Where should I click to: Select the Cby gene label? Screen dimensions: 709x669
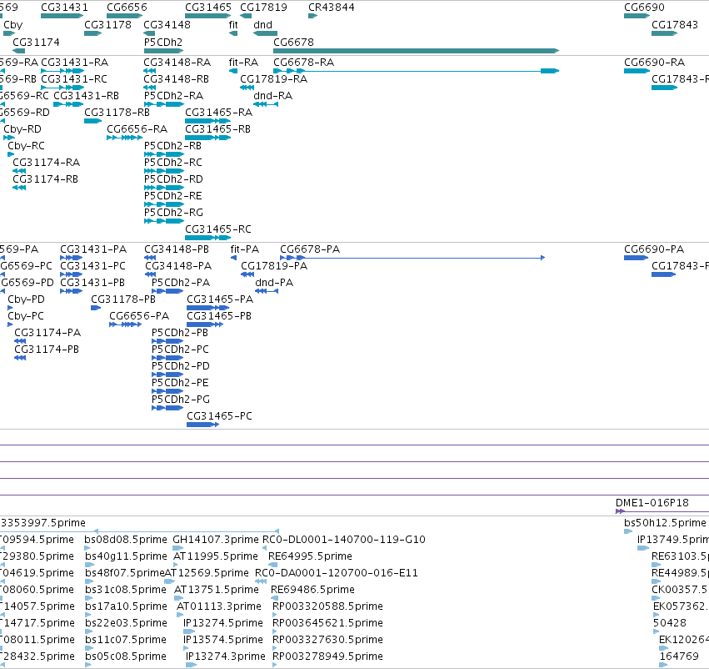tap(12, 25)
